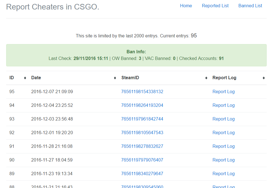Open the Banned List page
The image size is (279, 188).
click(250, 6)
